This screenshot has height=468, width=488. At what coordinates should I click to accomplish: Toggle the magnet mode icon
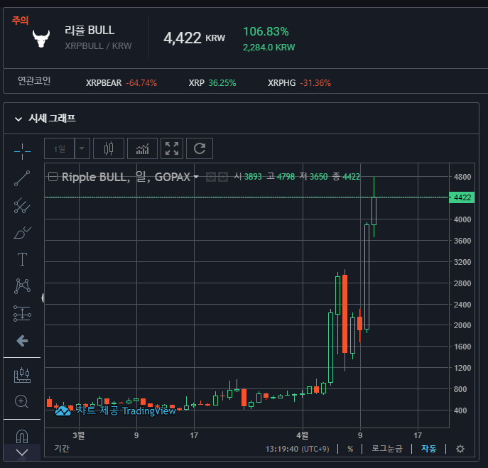[x=22, y=436]
